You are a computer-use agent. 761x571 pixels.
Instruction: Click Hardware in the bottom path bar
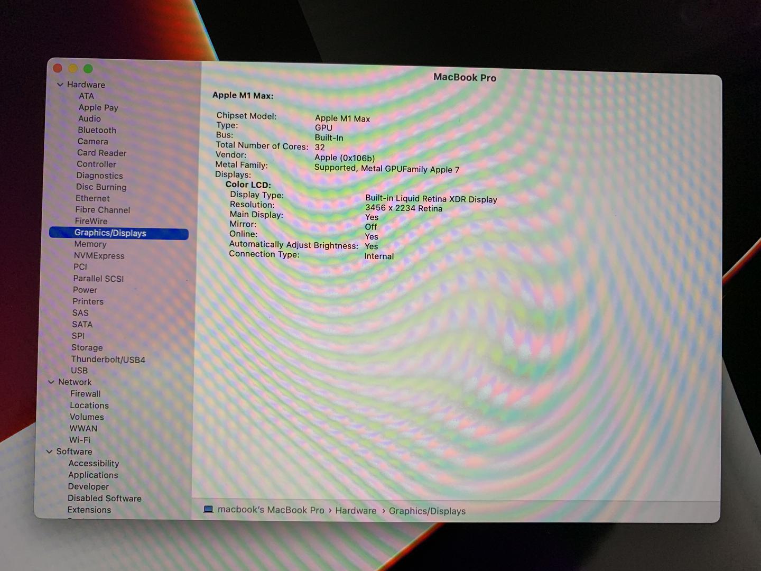[356, 511]
